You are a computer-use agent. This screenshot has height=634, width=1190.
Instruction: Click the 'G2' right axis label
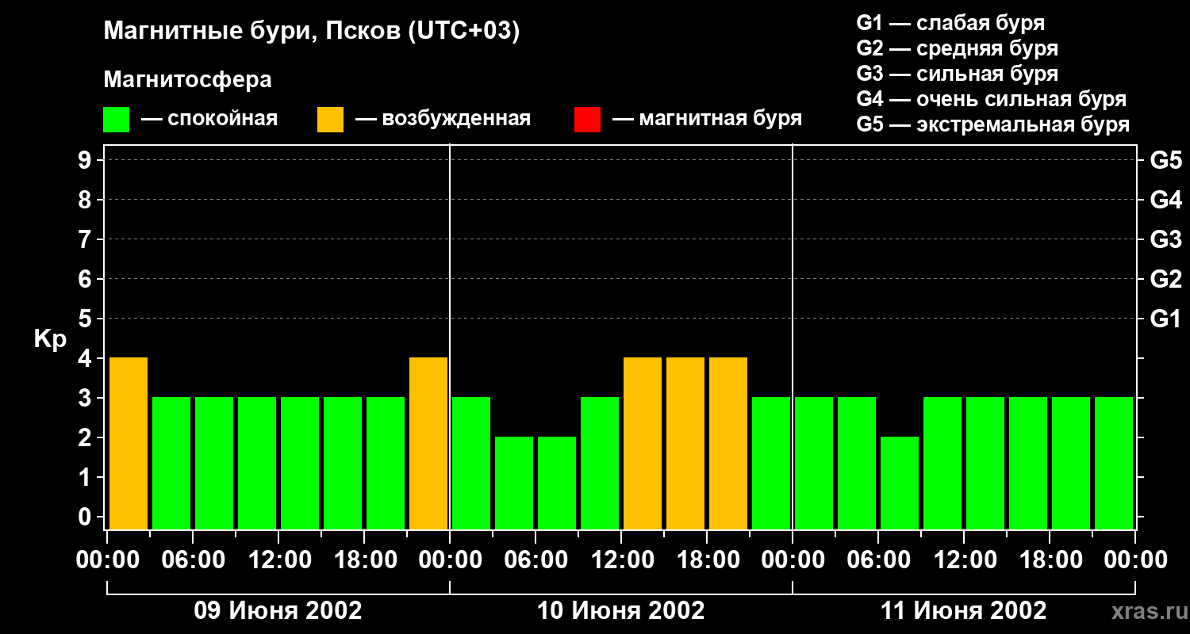(x=1165, y=280)
